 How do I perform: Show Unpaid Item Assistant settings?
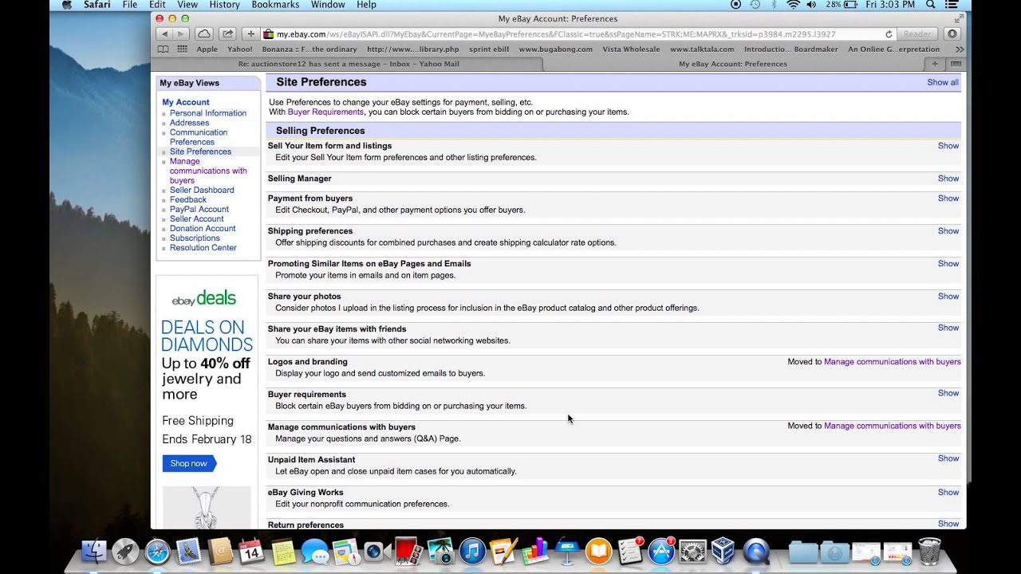pyautogui.click(x=948, y=458)
